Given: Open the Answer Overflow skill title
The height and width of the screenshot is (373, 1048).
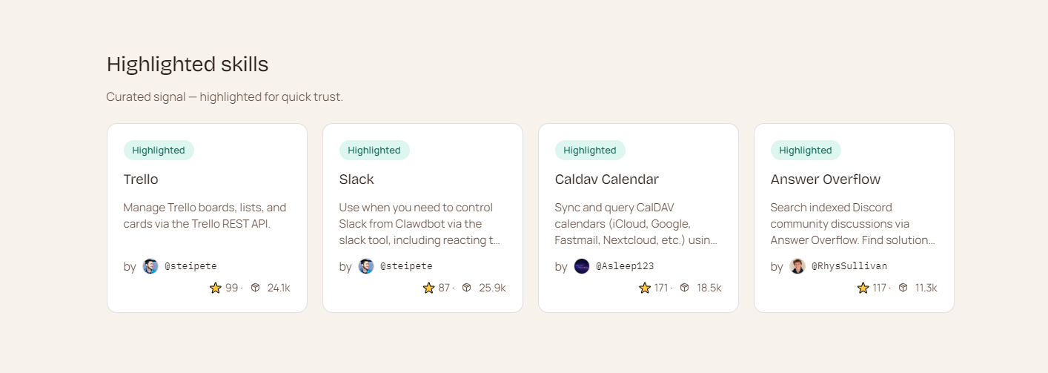Looking at the screenshot, I should pyautogui.click(x=825, y=179).
